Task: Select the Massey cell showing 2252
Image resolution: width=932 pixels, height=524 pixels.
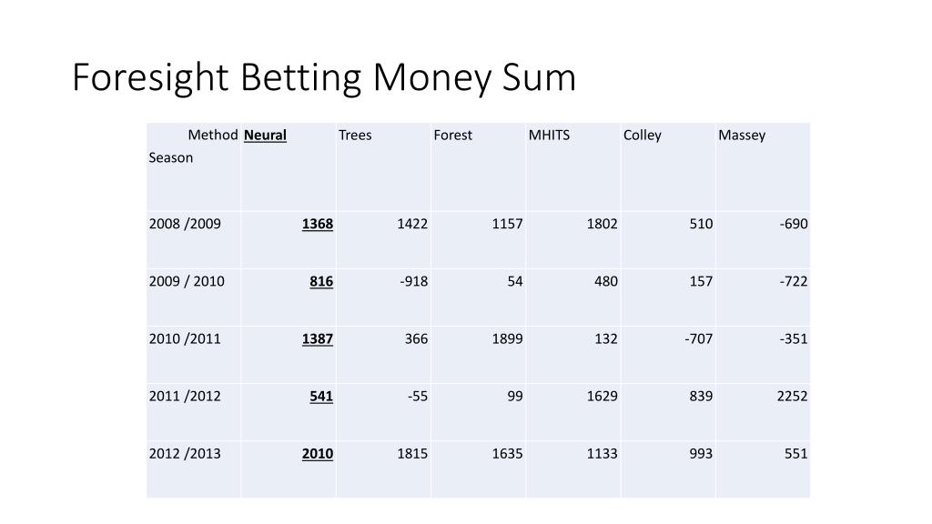Action: [x=793, y=397]
